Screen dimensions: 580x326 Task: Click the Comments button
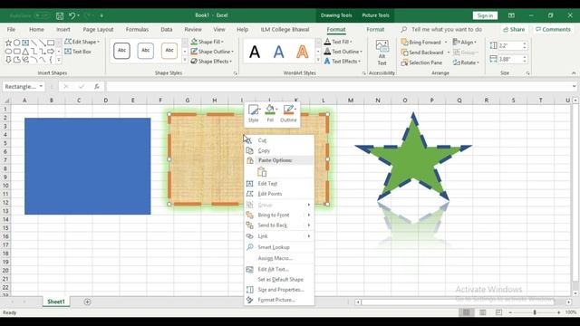click(553, 29)
